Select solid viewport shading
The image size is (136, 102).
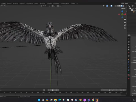click(120, 6)
